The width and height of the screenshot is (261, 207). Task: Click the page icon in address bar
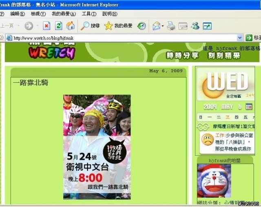9,38
